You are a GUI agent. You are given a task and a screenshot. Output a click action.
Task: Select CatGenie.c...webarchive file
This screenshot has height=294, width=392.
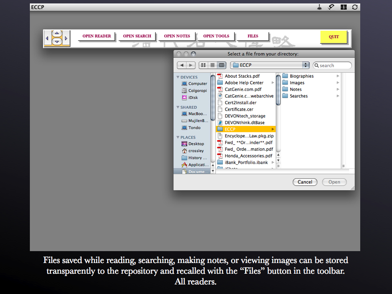coord(246,96)
